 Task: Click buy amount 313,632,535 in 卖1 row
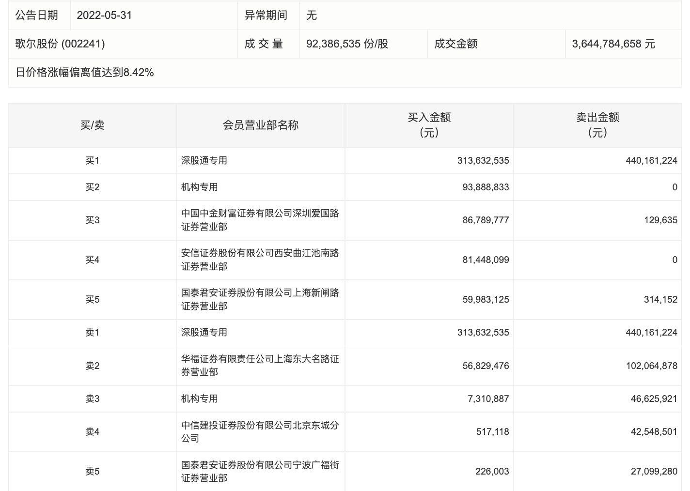pyautogui.click(x=483, y=332)
